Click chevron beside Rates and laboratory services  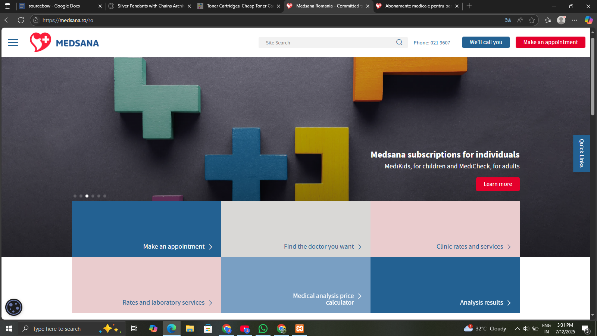tap(210, 303)
